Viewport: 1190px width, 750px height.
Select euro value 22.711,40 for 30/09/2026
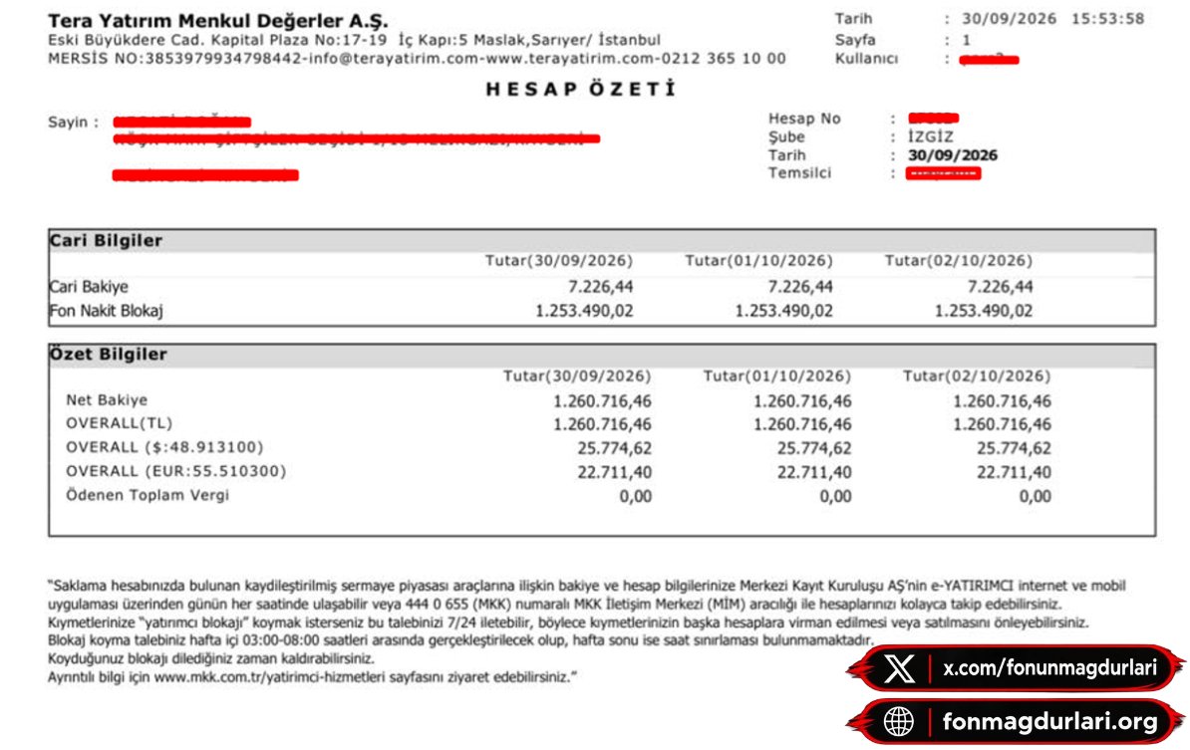[x=614, y=472]
